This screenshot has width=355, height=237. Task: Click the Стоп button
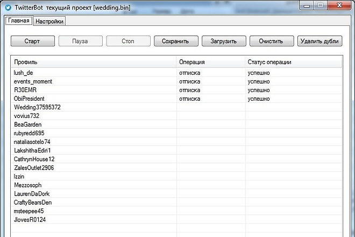click(128, 41)
